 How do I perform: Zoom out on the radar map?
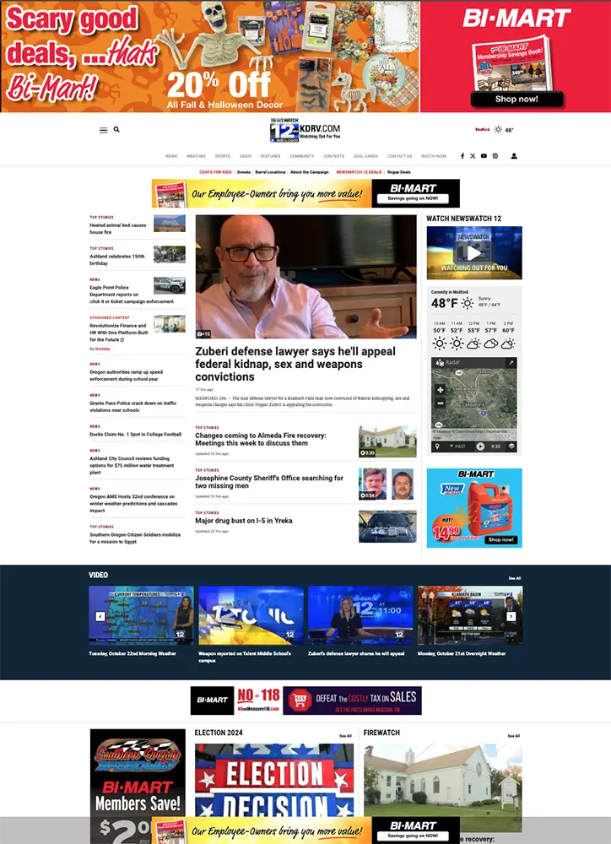(x=440, y=403)
